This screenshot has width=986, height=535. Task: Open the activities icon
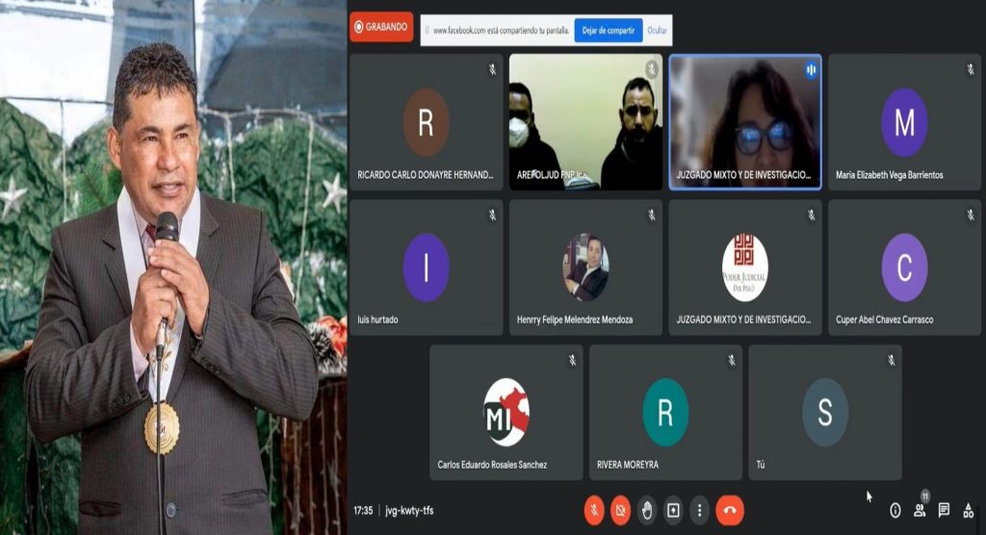[969, 511]
